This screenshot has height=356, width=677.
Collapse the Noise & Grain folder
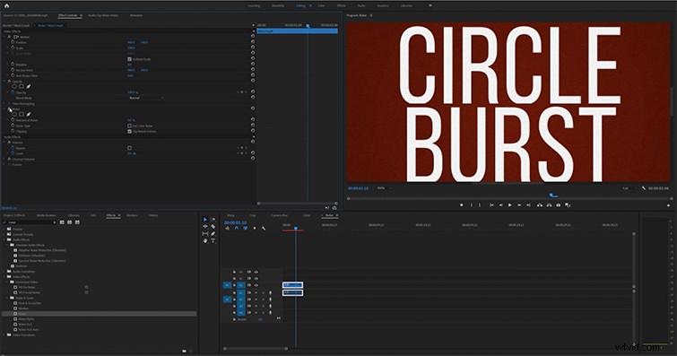point(7,298)
